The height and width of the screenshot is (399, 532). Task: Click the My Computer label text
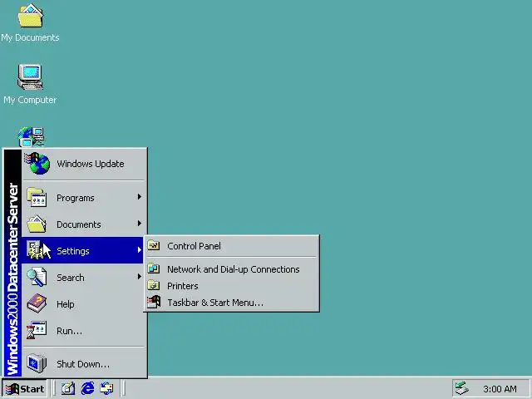[x=30, y=100]
